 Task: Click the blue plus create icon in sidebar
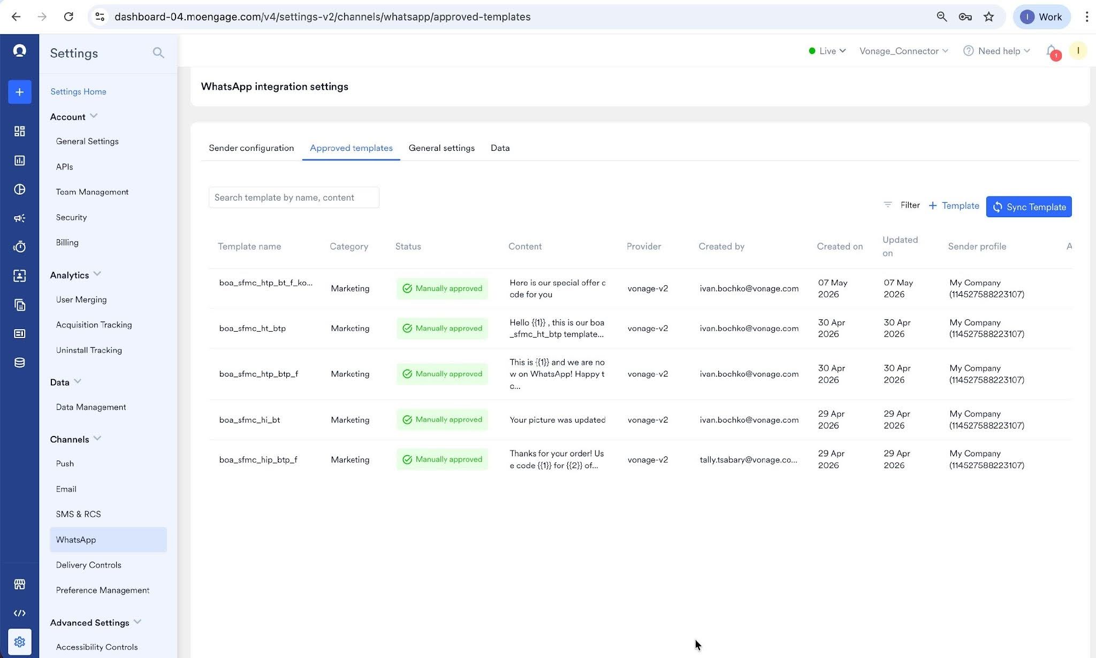19,92
